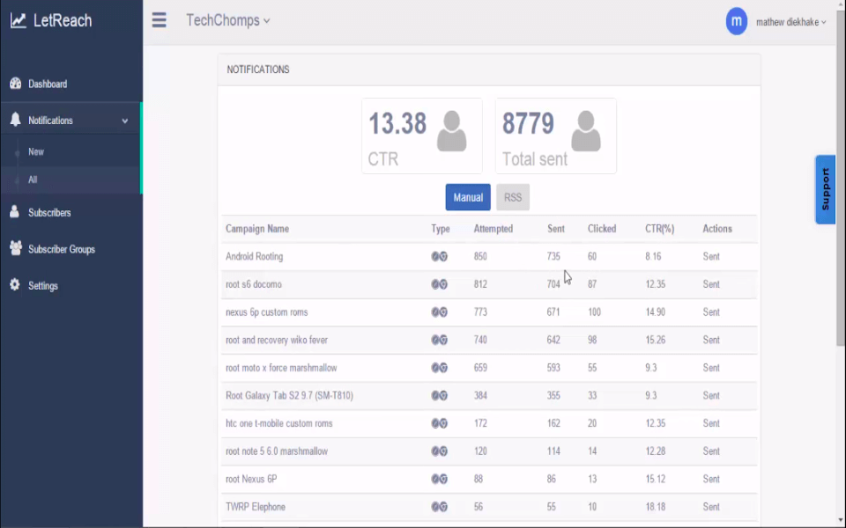The width and height of the screenshot is (846, 528).
Task: Open the mathew diekhake account dropdown
Action: pos(791,22)
